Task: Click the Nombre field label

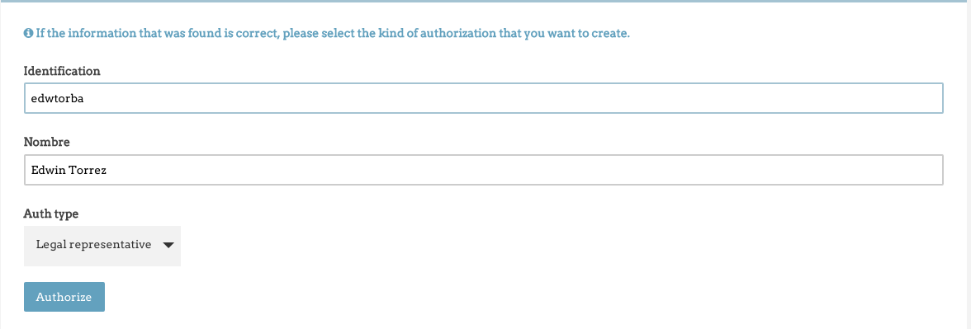Action: click(46, 142)
